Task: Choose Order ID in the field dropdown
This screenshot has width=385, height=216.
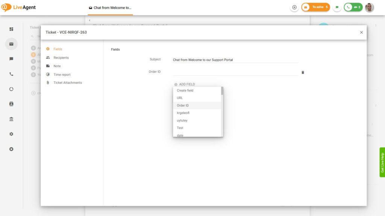Action: tap(183, 105)
